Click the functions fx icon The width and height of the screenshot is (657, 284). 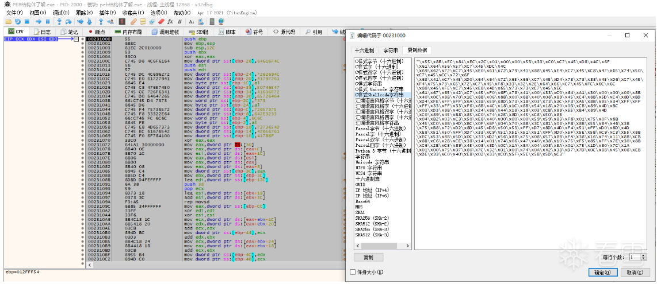tap(170, 21)
